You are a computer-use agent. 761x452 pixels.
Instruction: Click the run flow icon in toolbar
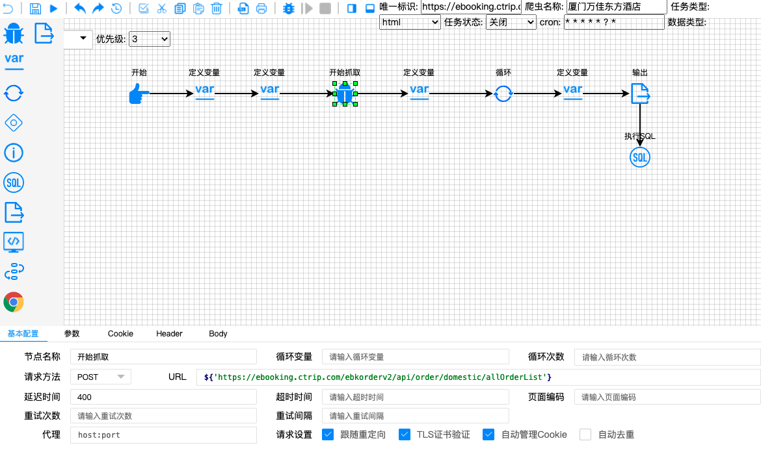53,8
